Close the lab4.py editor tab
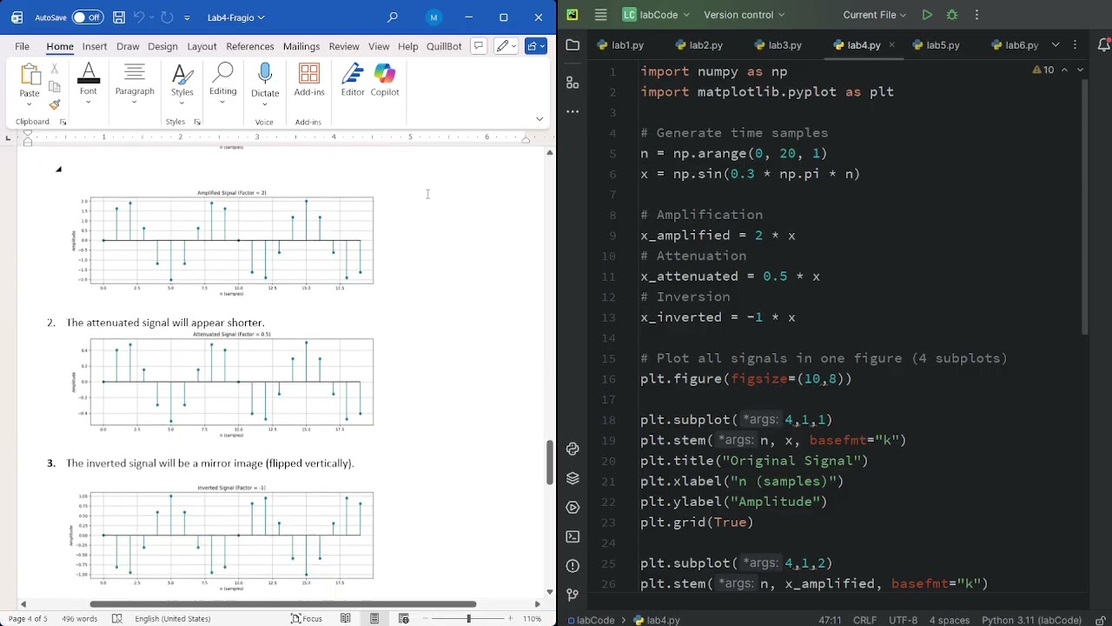 coord(891,44)
